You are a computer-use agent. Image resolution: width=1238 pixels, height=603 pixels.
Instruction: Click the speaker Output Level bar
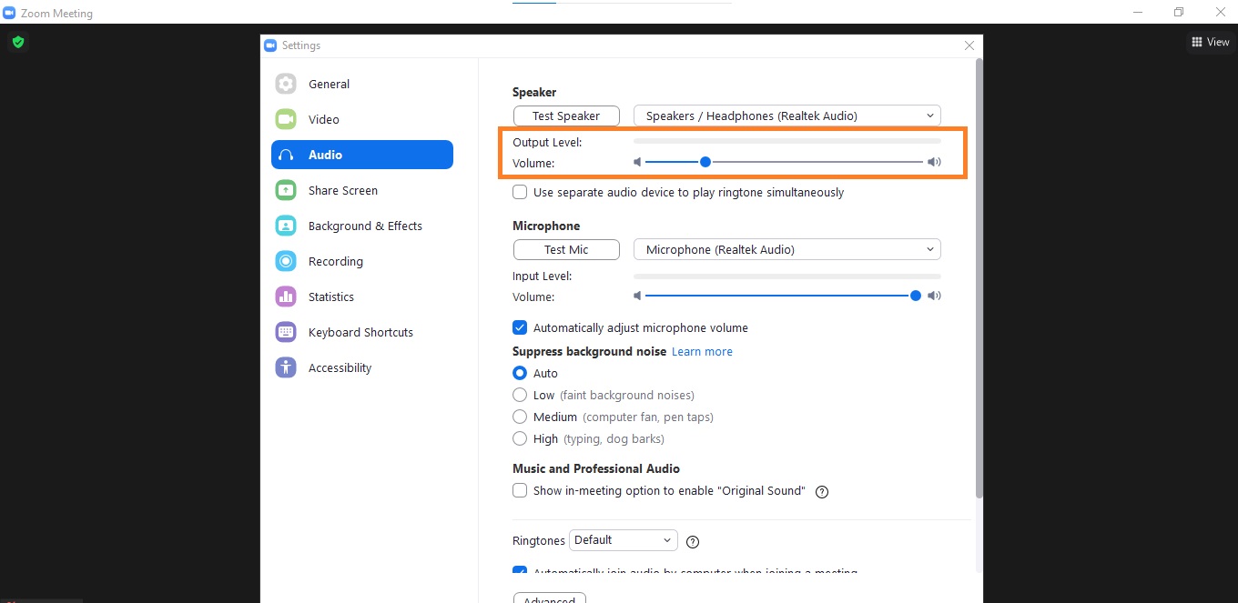787,142
